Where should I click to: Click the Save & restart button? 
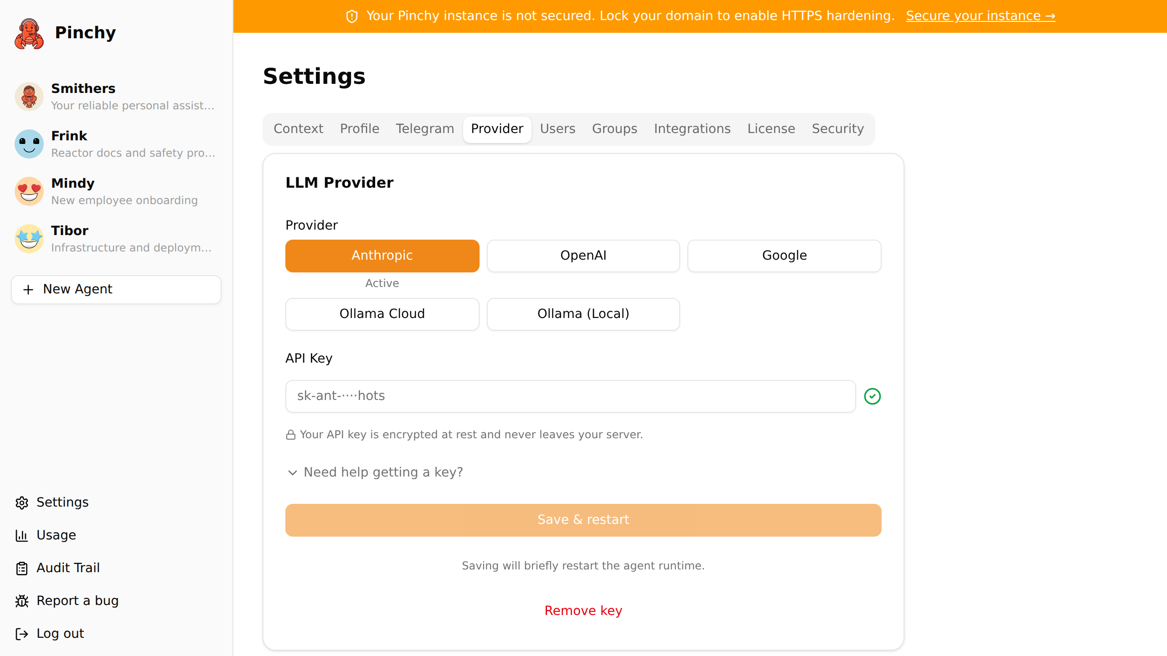pos(583,520)
